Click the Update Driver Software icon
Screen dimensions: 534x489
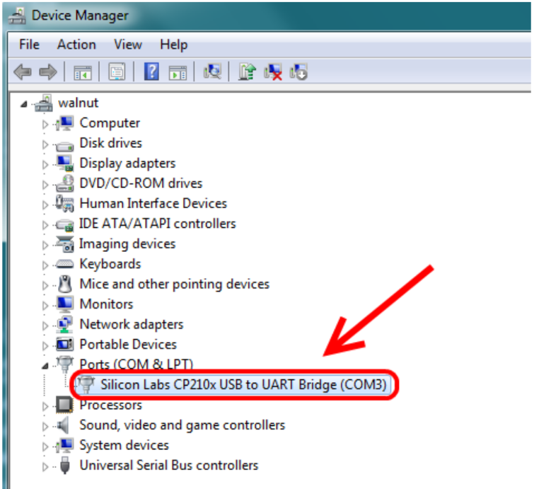(x=247, y=71)
